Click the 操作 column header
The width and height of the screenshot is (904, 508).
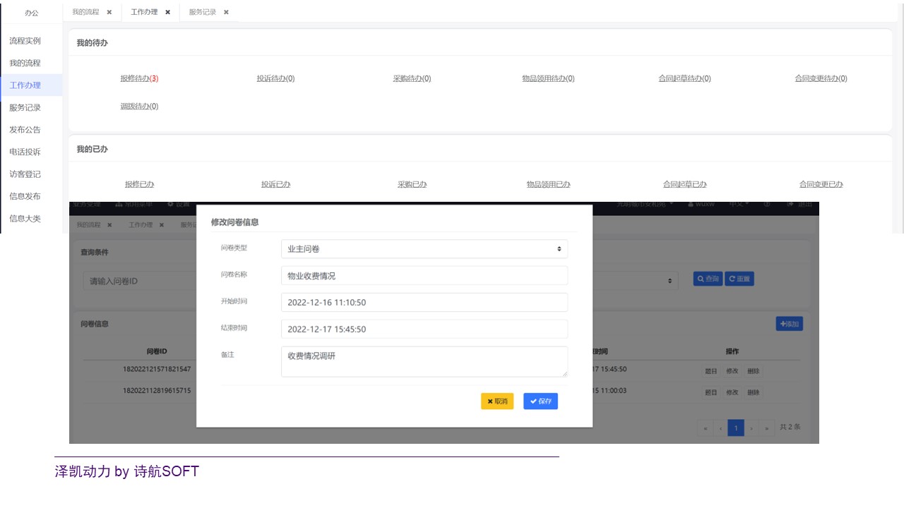tap(732, 351)
